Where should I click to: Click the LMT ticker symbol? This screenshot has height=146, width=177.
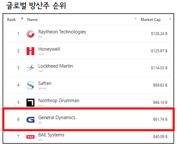(41, 71)
